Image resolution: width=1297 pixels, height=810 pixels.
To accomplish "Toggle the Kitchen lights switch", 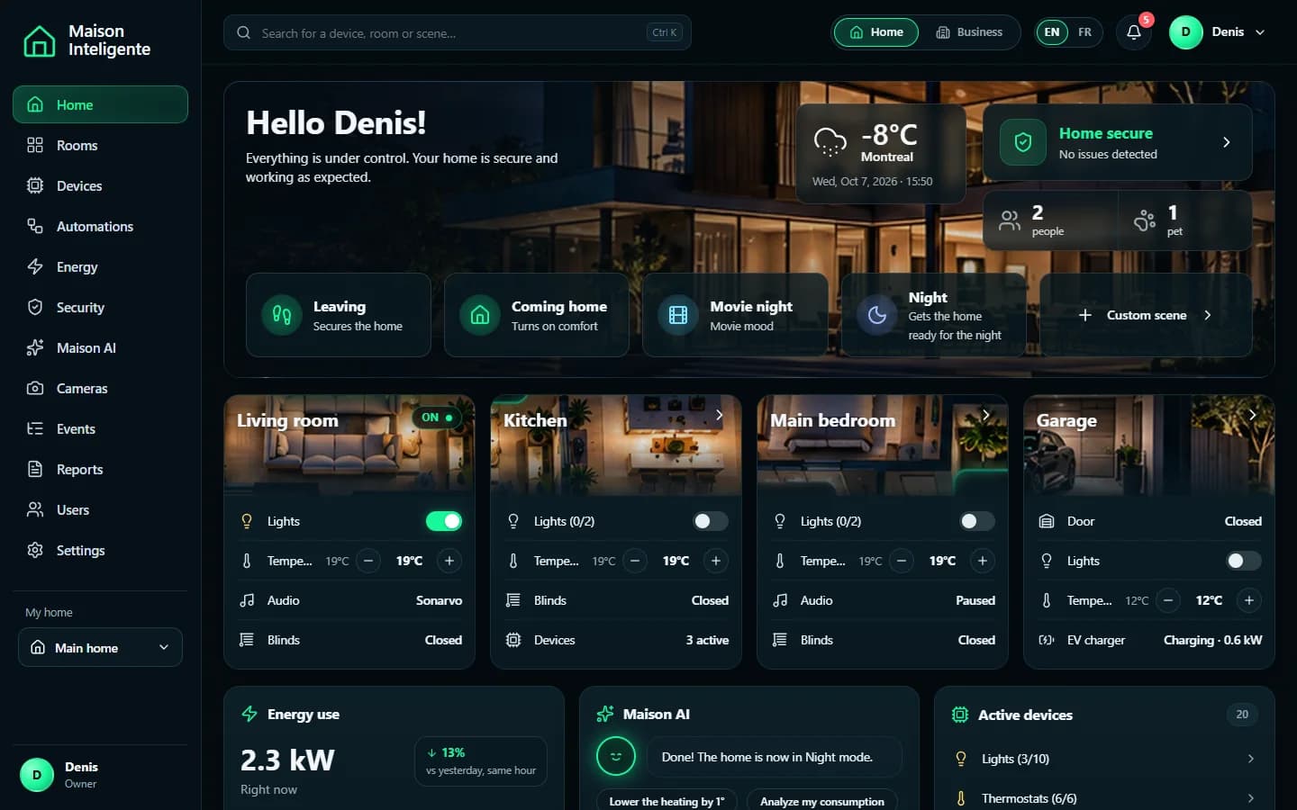I will coord(711,521).
